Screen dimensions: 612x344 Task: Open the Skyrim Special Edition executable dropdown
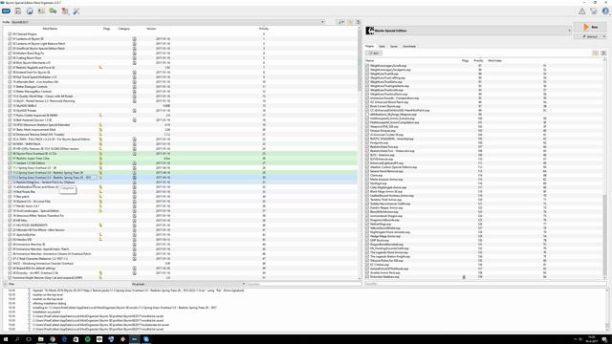[x=469, y=31]
